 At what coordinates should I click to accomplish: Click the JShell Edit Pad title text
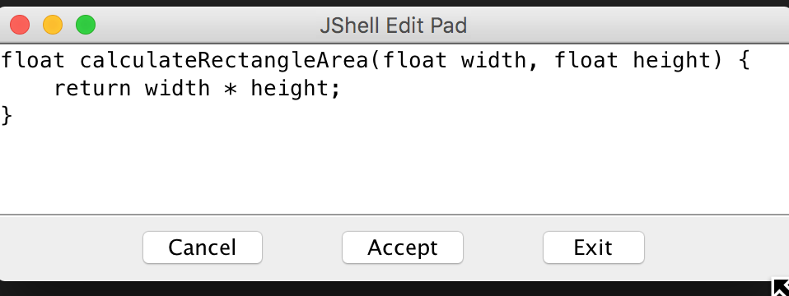click(x=394, y=25)
